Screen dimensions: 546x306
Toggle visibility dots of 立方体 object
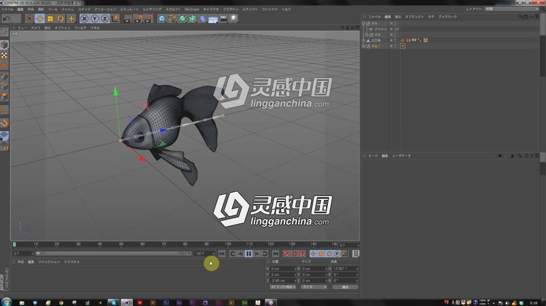click(x=395, y=40)
